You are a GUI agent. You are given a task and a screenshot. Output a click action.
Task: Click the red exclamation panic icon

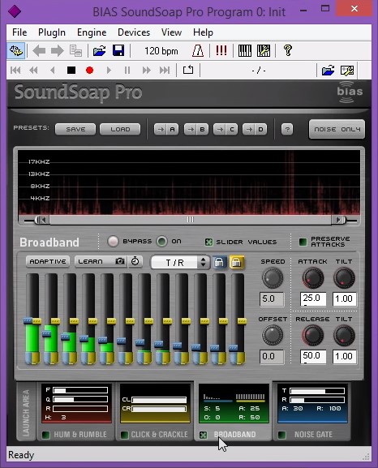221,51
